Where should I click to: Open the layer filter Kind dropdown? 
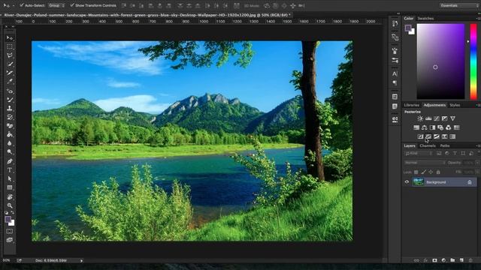[419, 153]
